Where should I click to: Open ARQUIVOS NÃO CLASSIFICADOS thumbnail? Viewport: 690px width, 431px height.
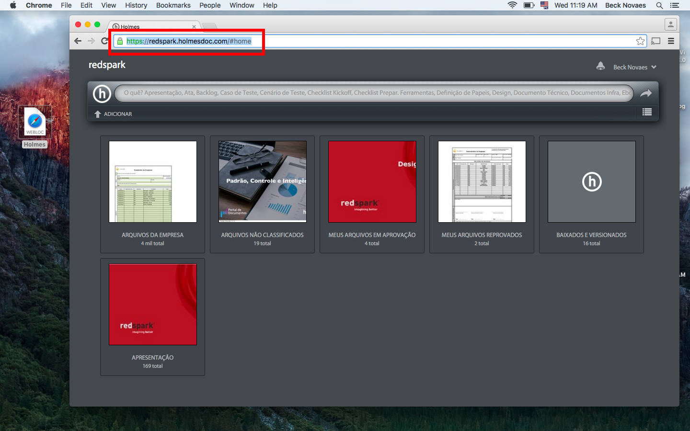[263, 181]
